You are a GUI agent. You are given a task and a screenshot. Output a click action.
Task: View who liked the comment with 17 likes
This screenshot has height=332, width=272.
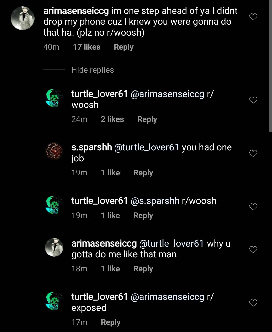pyautogui.click(x=87, y=47)
